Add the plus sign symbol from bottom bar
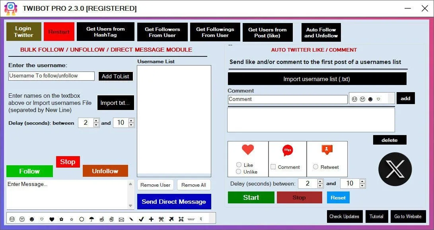The image size is (434, 230). click(151, 219)
